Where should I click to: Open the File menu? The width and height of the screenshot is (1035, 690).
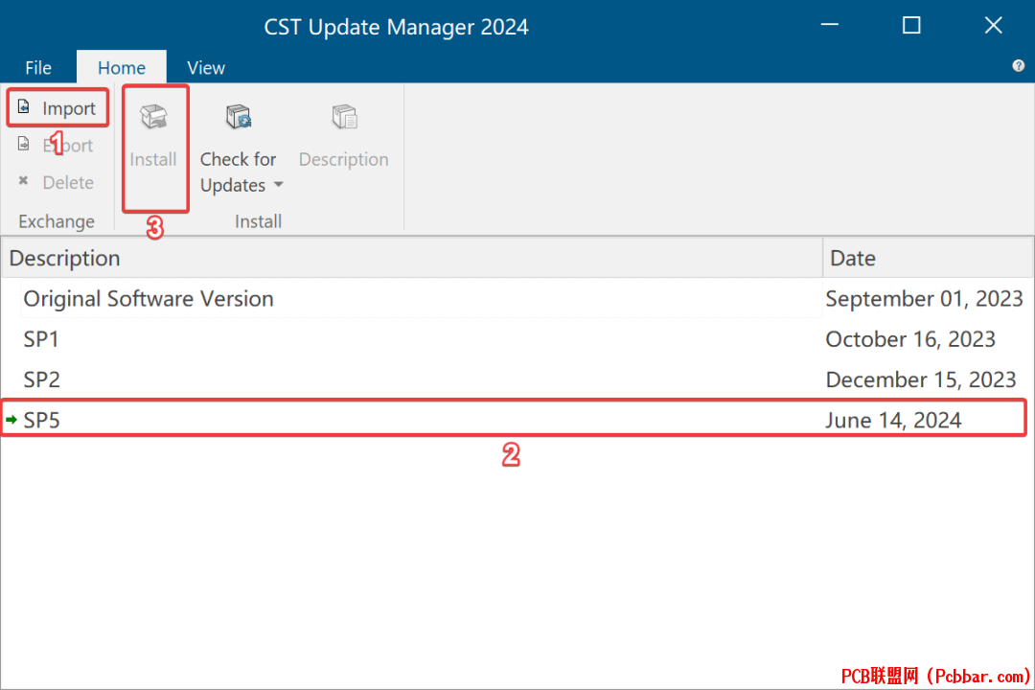(38, 67)
